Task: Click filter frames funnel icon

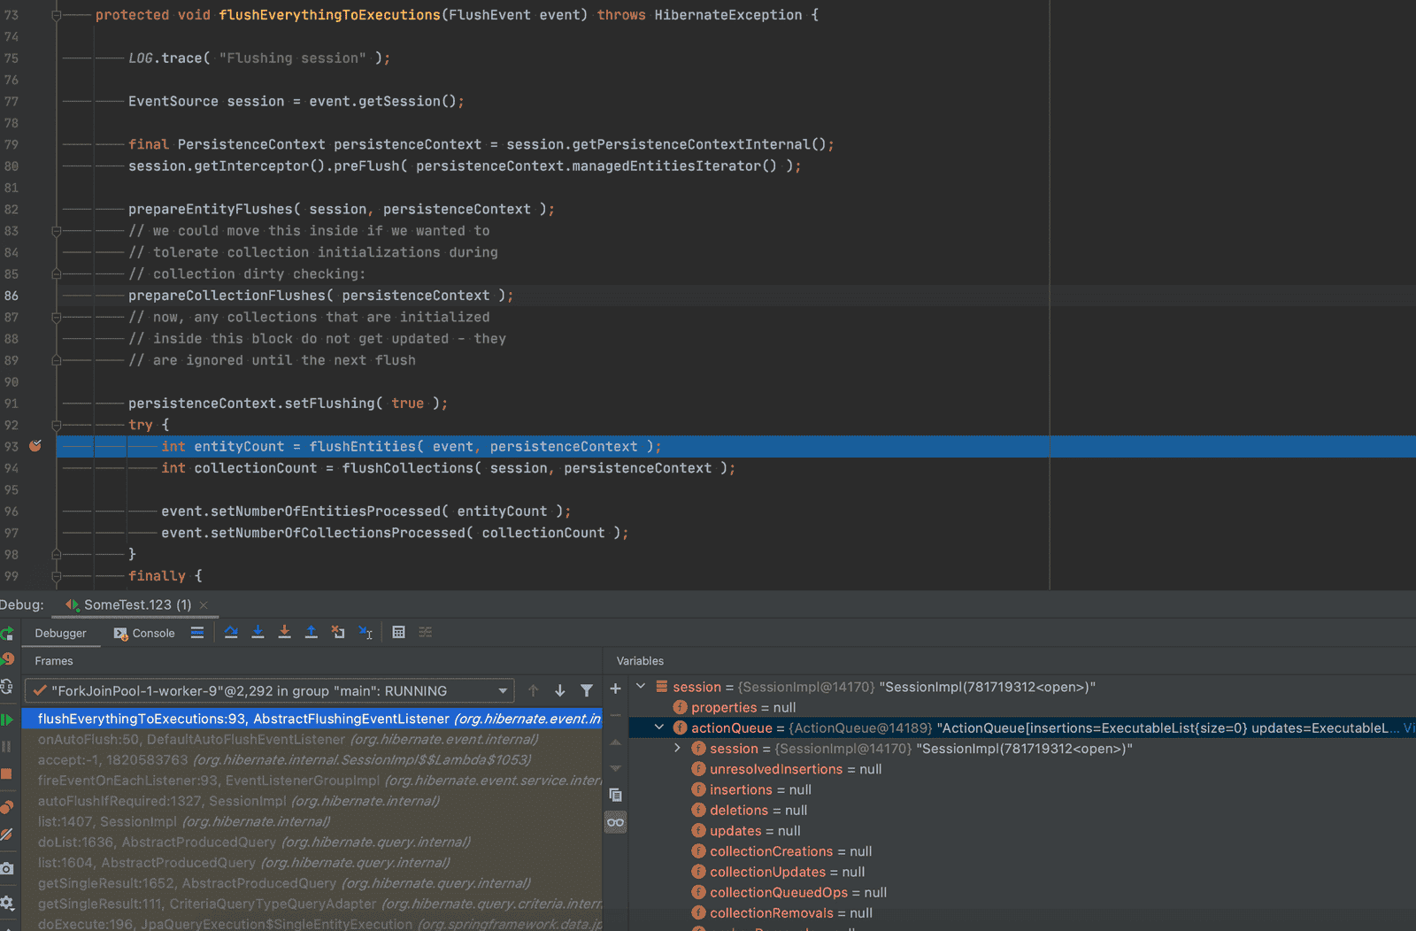Action: point(587,690)
